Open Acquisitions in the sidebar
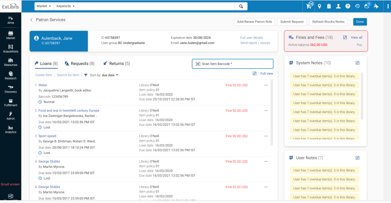This screenshot has width=391, height=203. tap(11, 49)
